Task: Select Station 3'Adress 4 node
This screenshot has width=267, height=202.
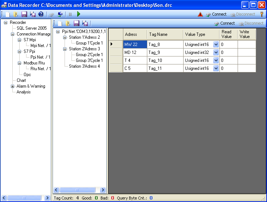Action: click(84, 66)
